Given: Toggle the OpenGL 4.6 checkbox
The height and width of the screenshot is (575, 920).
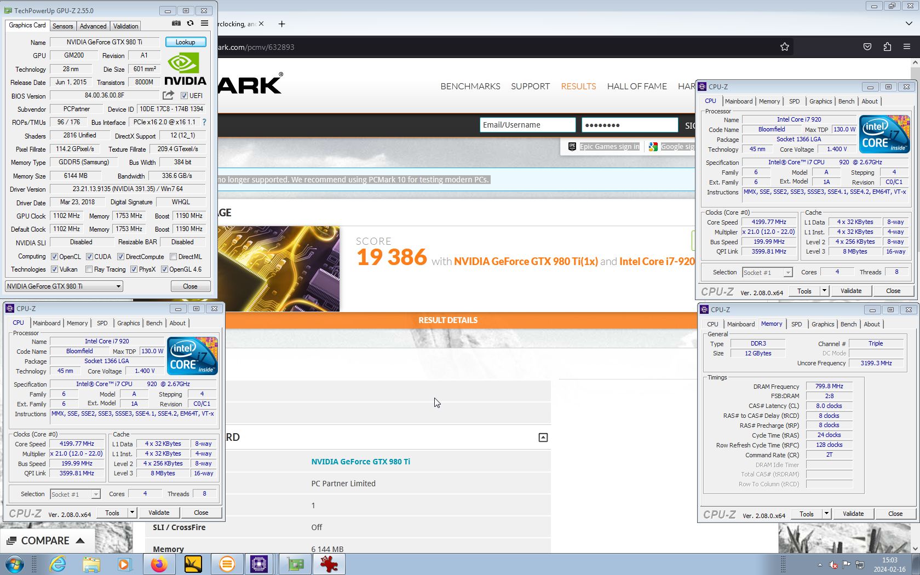Looking at the screenshot, I should pyautogui.click(x=164, y=269).
